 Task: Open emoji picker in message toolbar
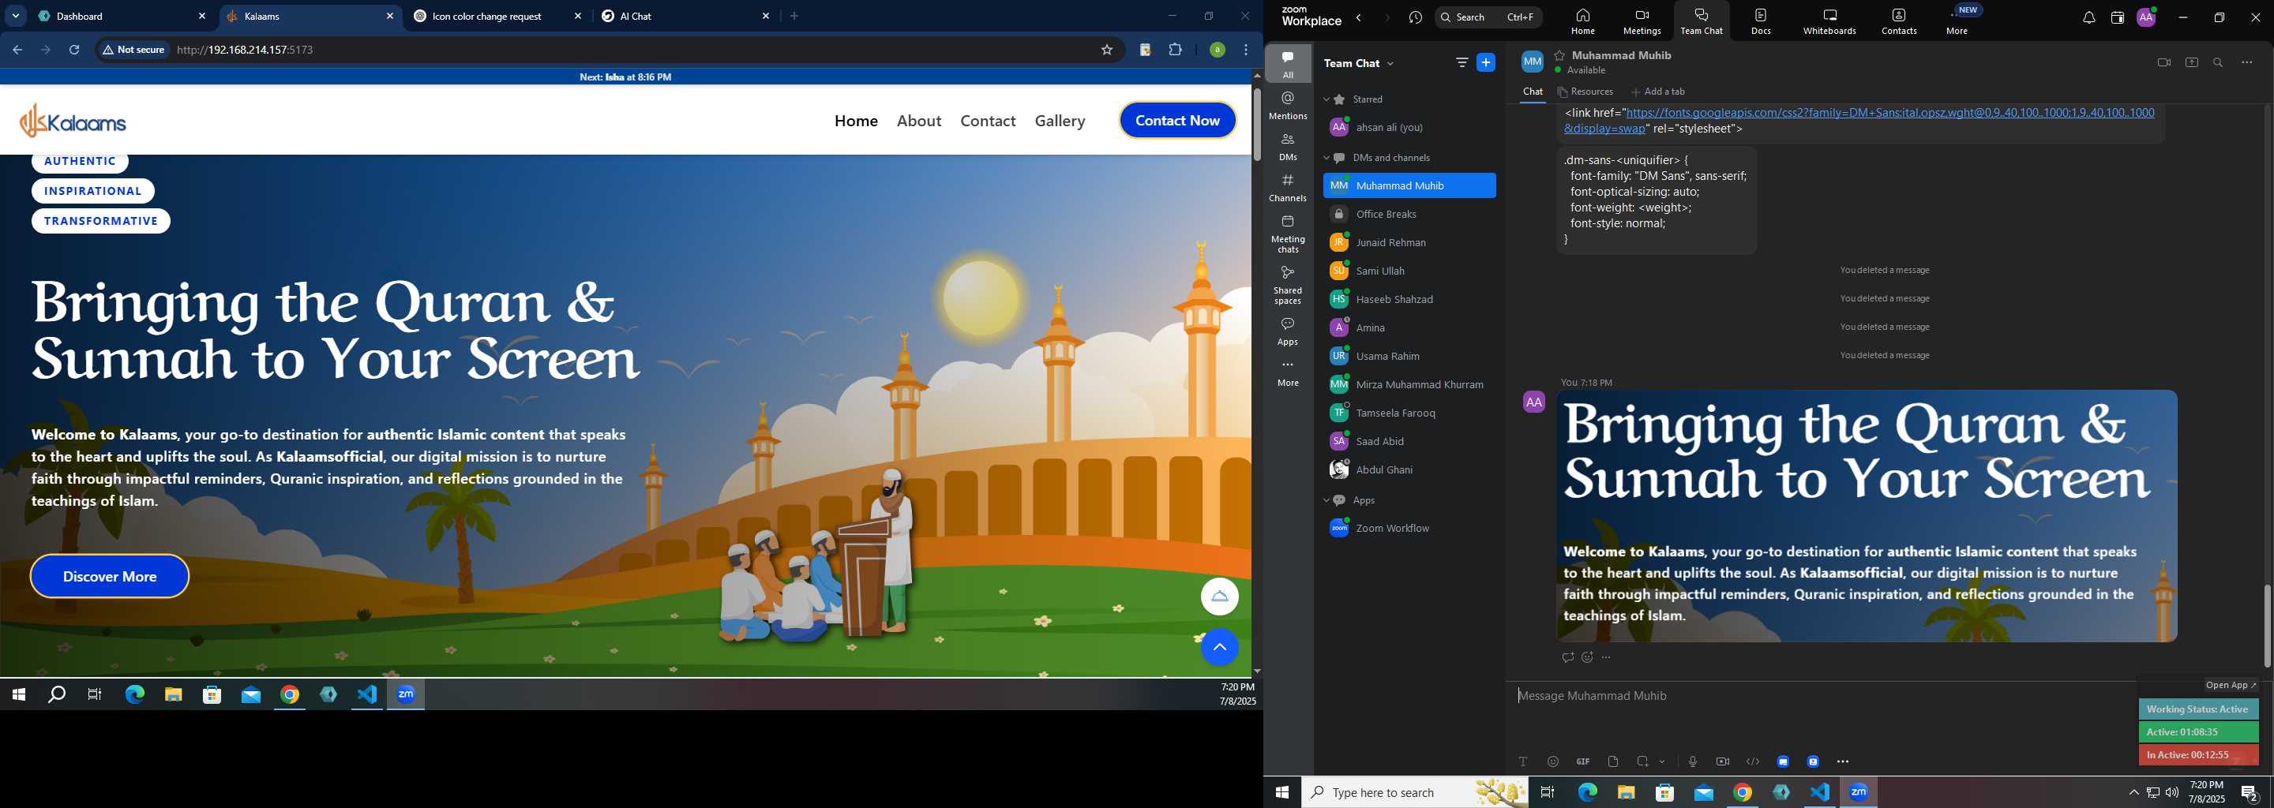click(x=1553, y=762)
